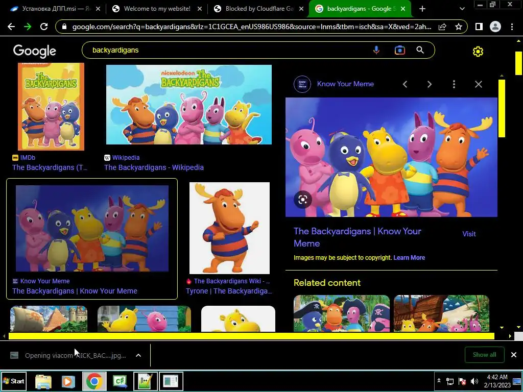Image resolution: width=523 pixels, height=392 pixels.
Task: Submit search with magnifier icon
Action: pos(420,50)
